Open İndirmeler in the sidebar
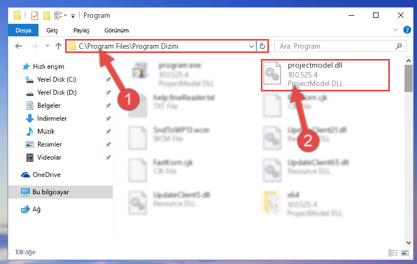This screenshot has height=264, width=417. 52,118
